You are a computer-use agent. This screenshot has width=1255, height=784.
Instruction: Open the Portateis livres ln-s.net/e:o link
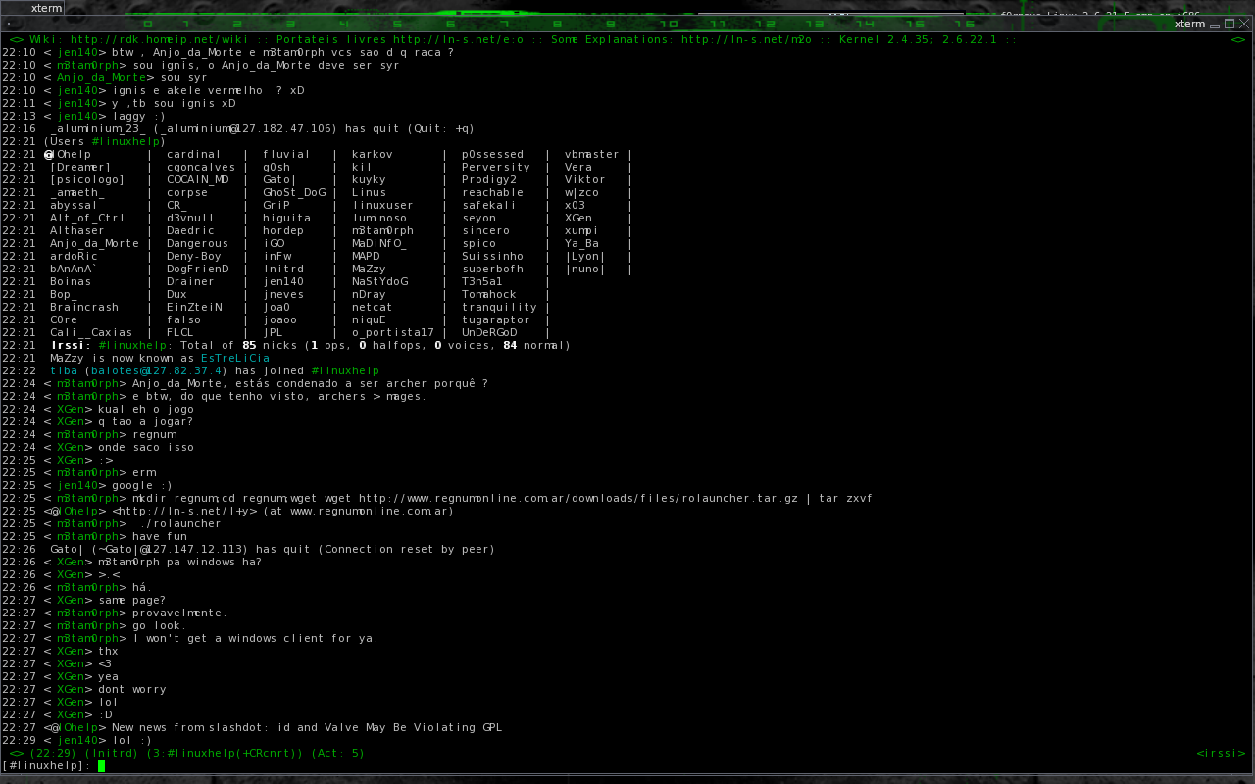click(x=461, y=39)
